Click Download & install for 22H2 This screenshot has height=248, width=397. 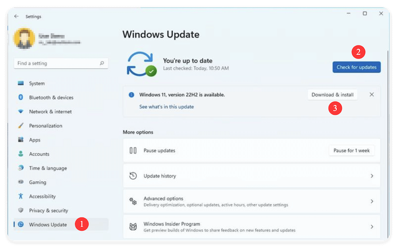[x=332, y=95]
